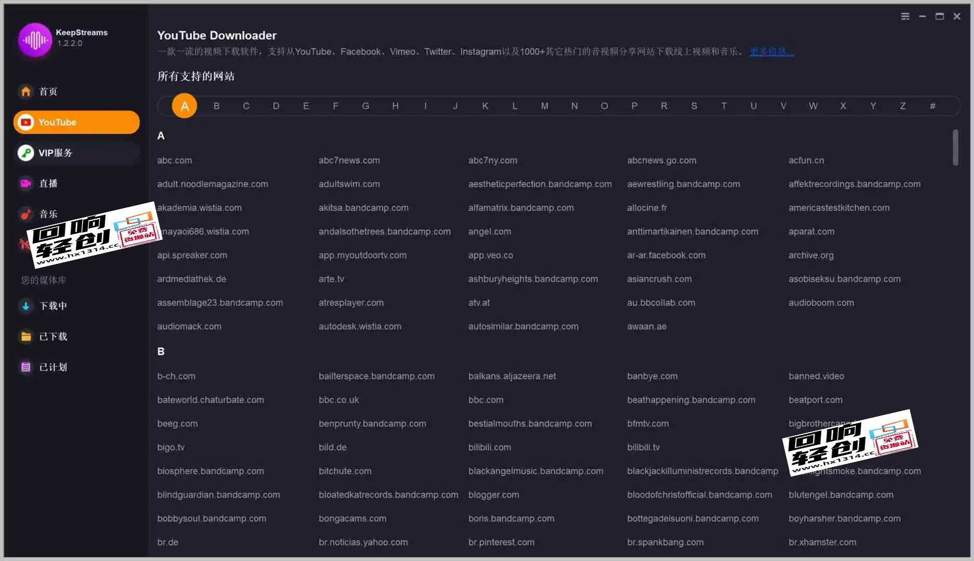Click atresplayer.com entry
974x561 pixels.
pyautogui.click(x=351, y=303)
